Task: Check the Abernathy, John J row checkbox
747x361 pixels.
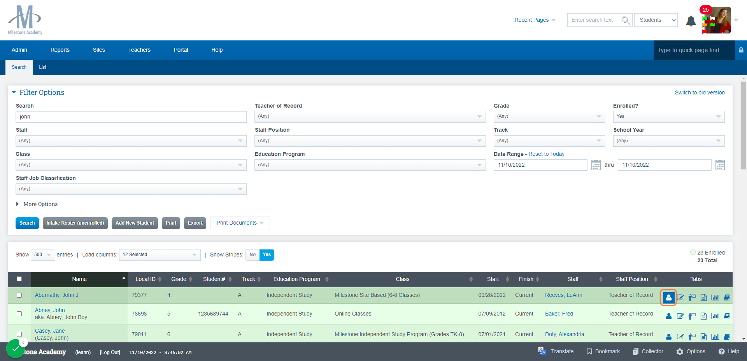Action: [x=19, y=295]
